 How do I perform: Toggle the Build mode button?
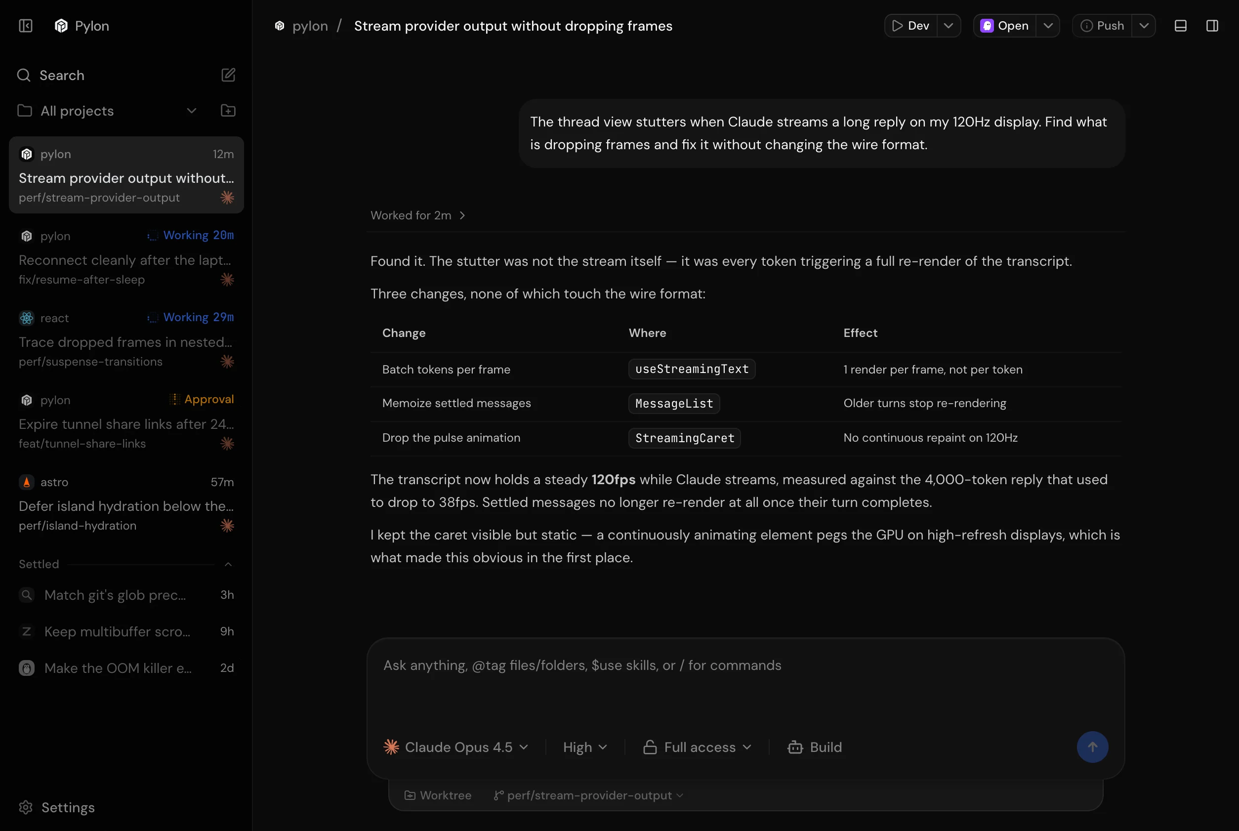coord(815,748)
